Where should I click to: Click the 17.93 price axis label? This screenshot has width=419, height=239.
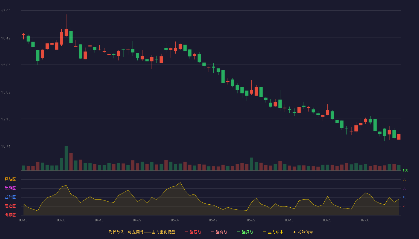click(x=6, y=11)
